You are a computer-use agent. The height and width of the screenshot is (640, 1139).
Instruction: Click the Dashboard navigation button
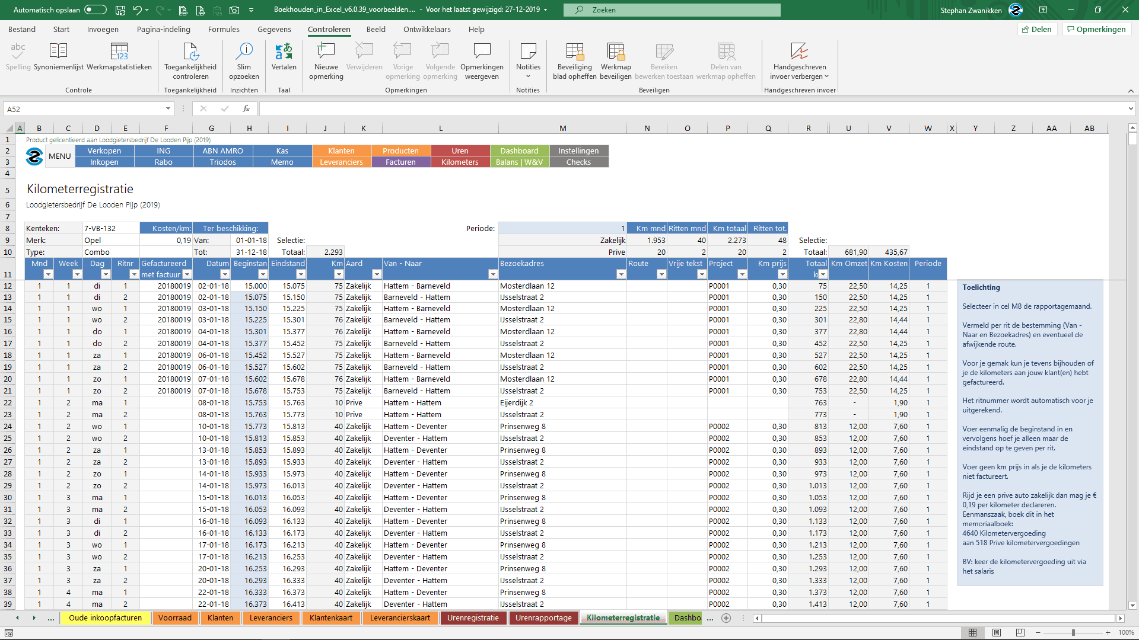[x=519, y=151]
